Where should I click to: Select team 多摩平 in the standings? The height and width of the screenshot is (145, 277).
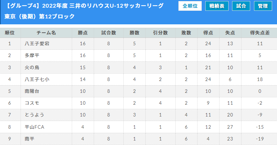pos(32,56)
